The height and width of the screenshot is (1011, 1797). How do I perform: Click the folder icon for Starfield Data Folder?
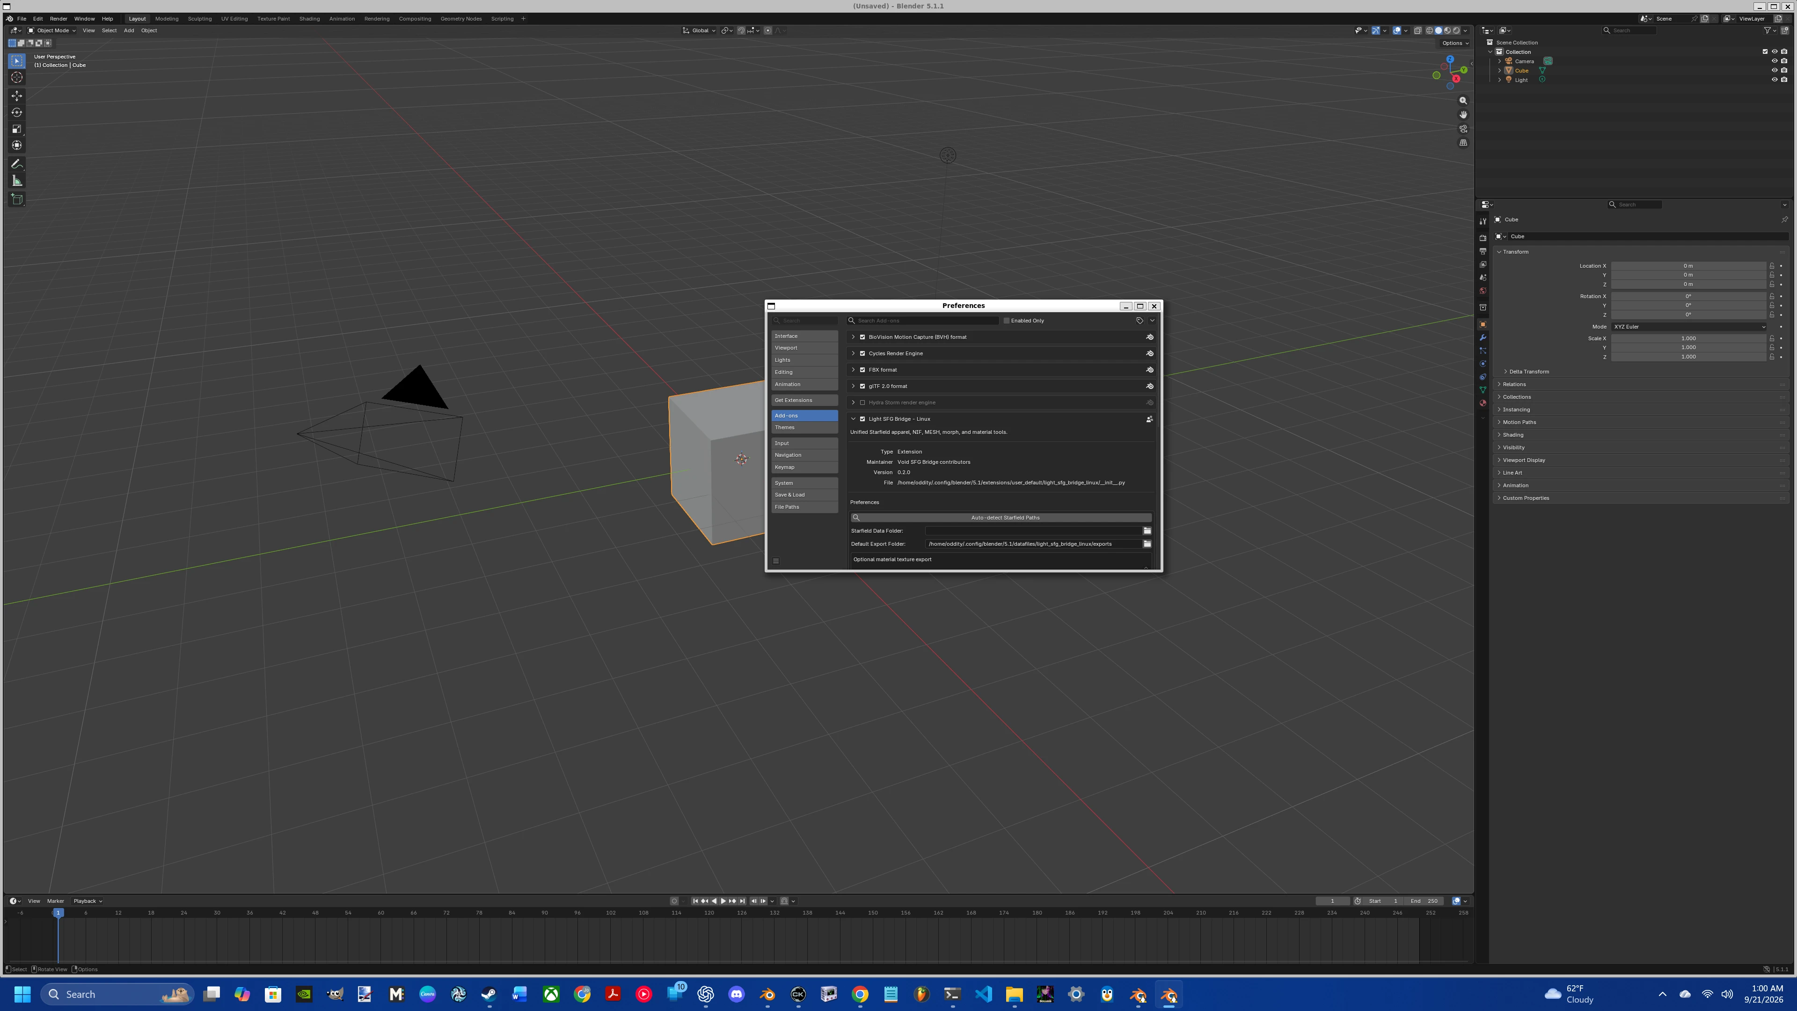[x=1147, y=531]
